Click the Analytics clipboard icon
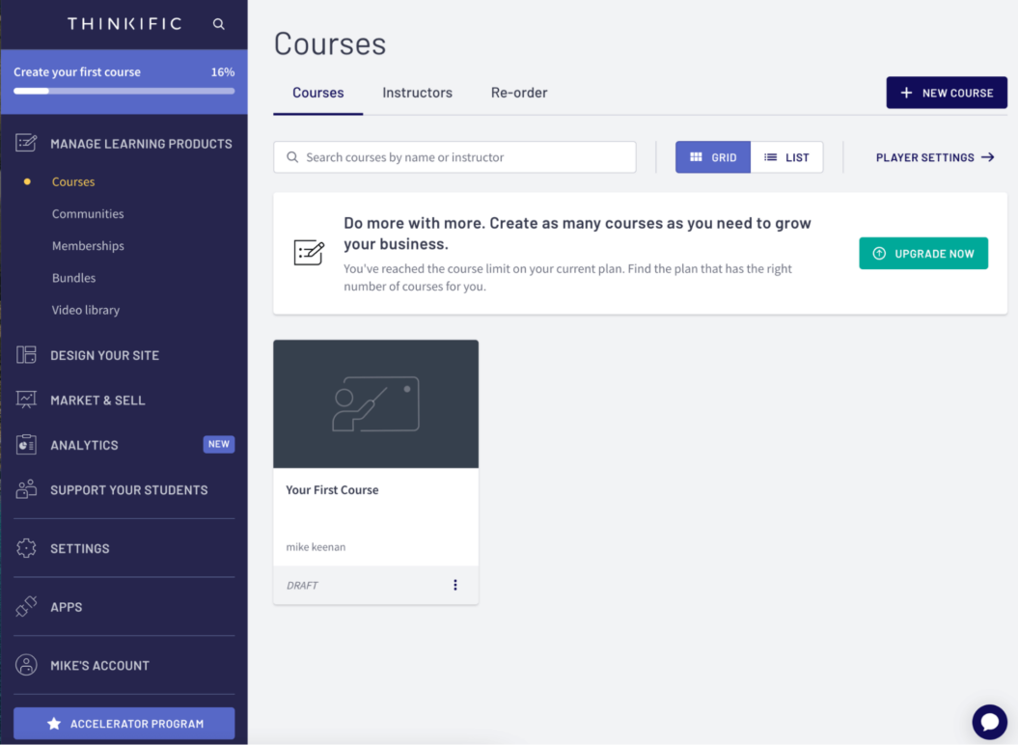Viewport: 1018px width, 745px height. tap(26, 445)
